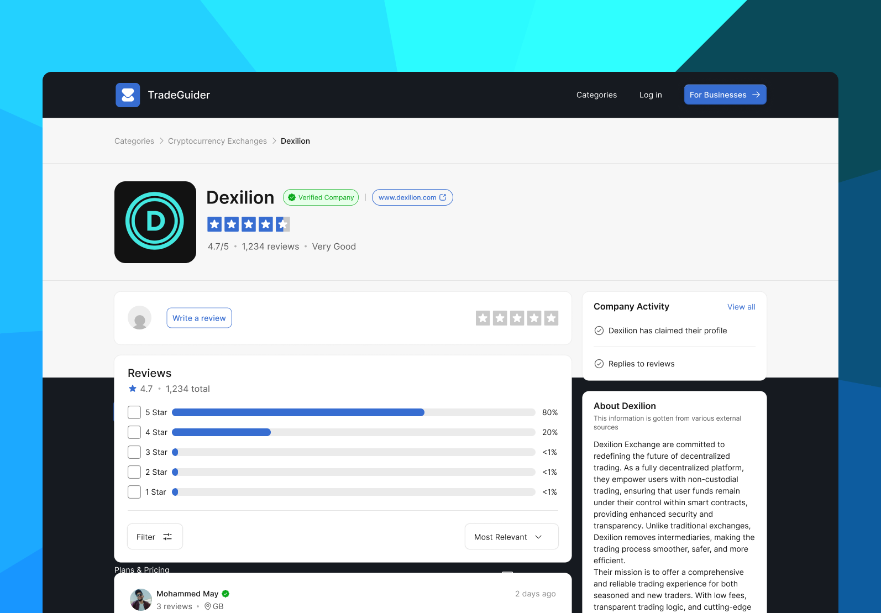Open Mohammed May's profile photo
Screen dimensions: 881x613
click(x=141, y=600)
